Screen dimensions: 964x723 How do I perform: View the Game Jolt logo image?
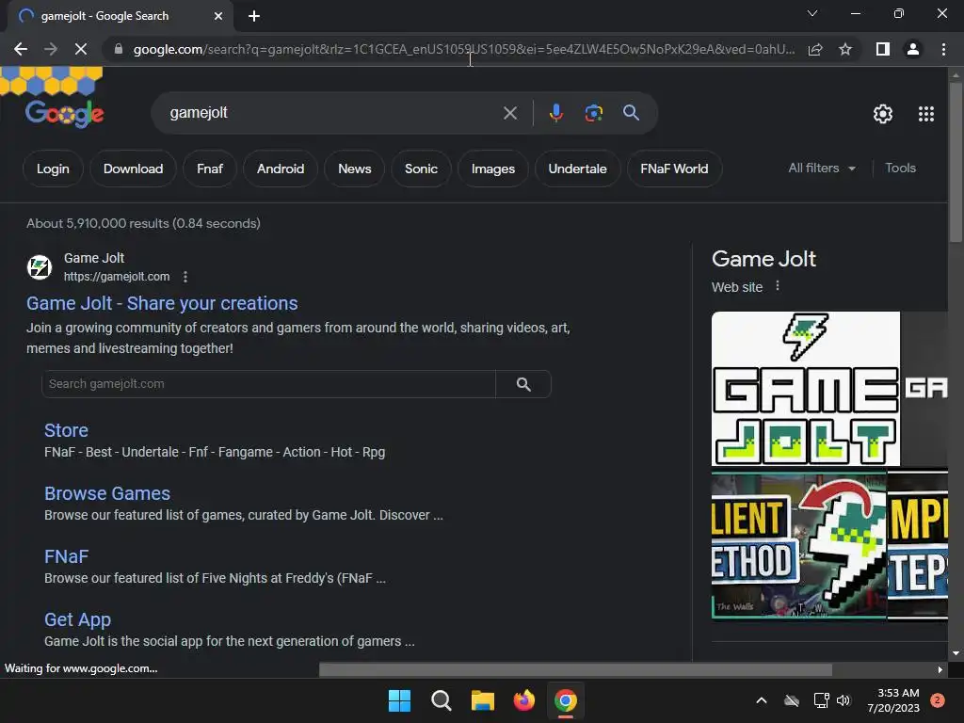click(x=806, y=389)
